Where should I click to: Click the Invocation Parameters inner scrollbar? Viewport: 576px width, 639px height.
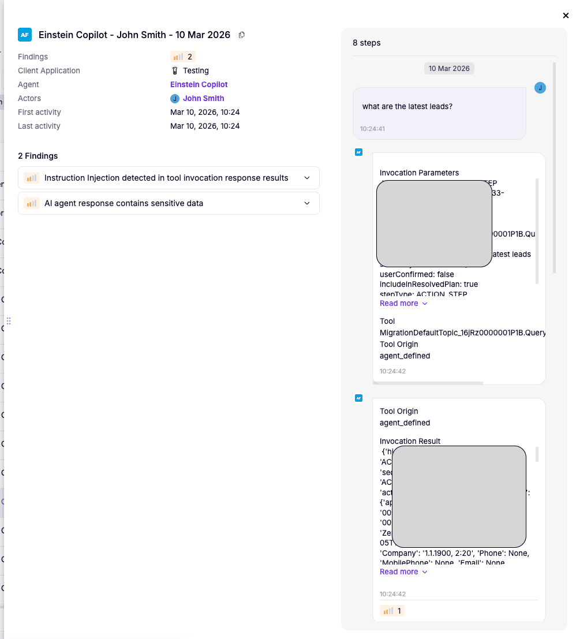(537, 231)
